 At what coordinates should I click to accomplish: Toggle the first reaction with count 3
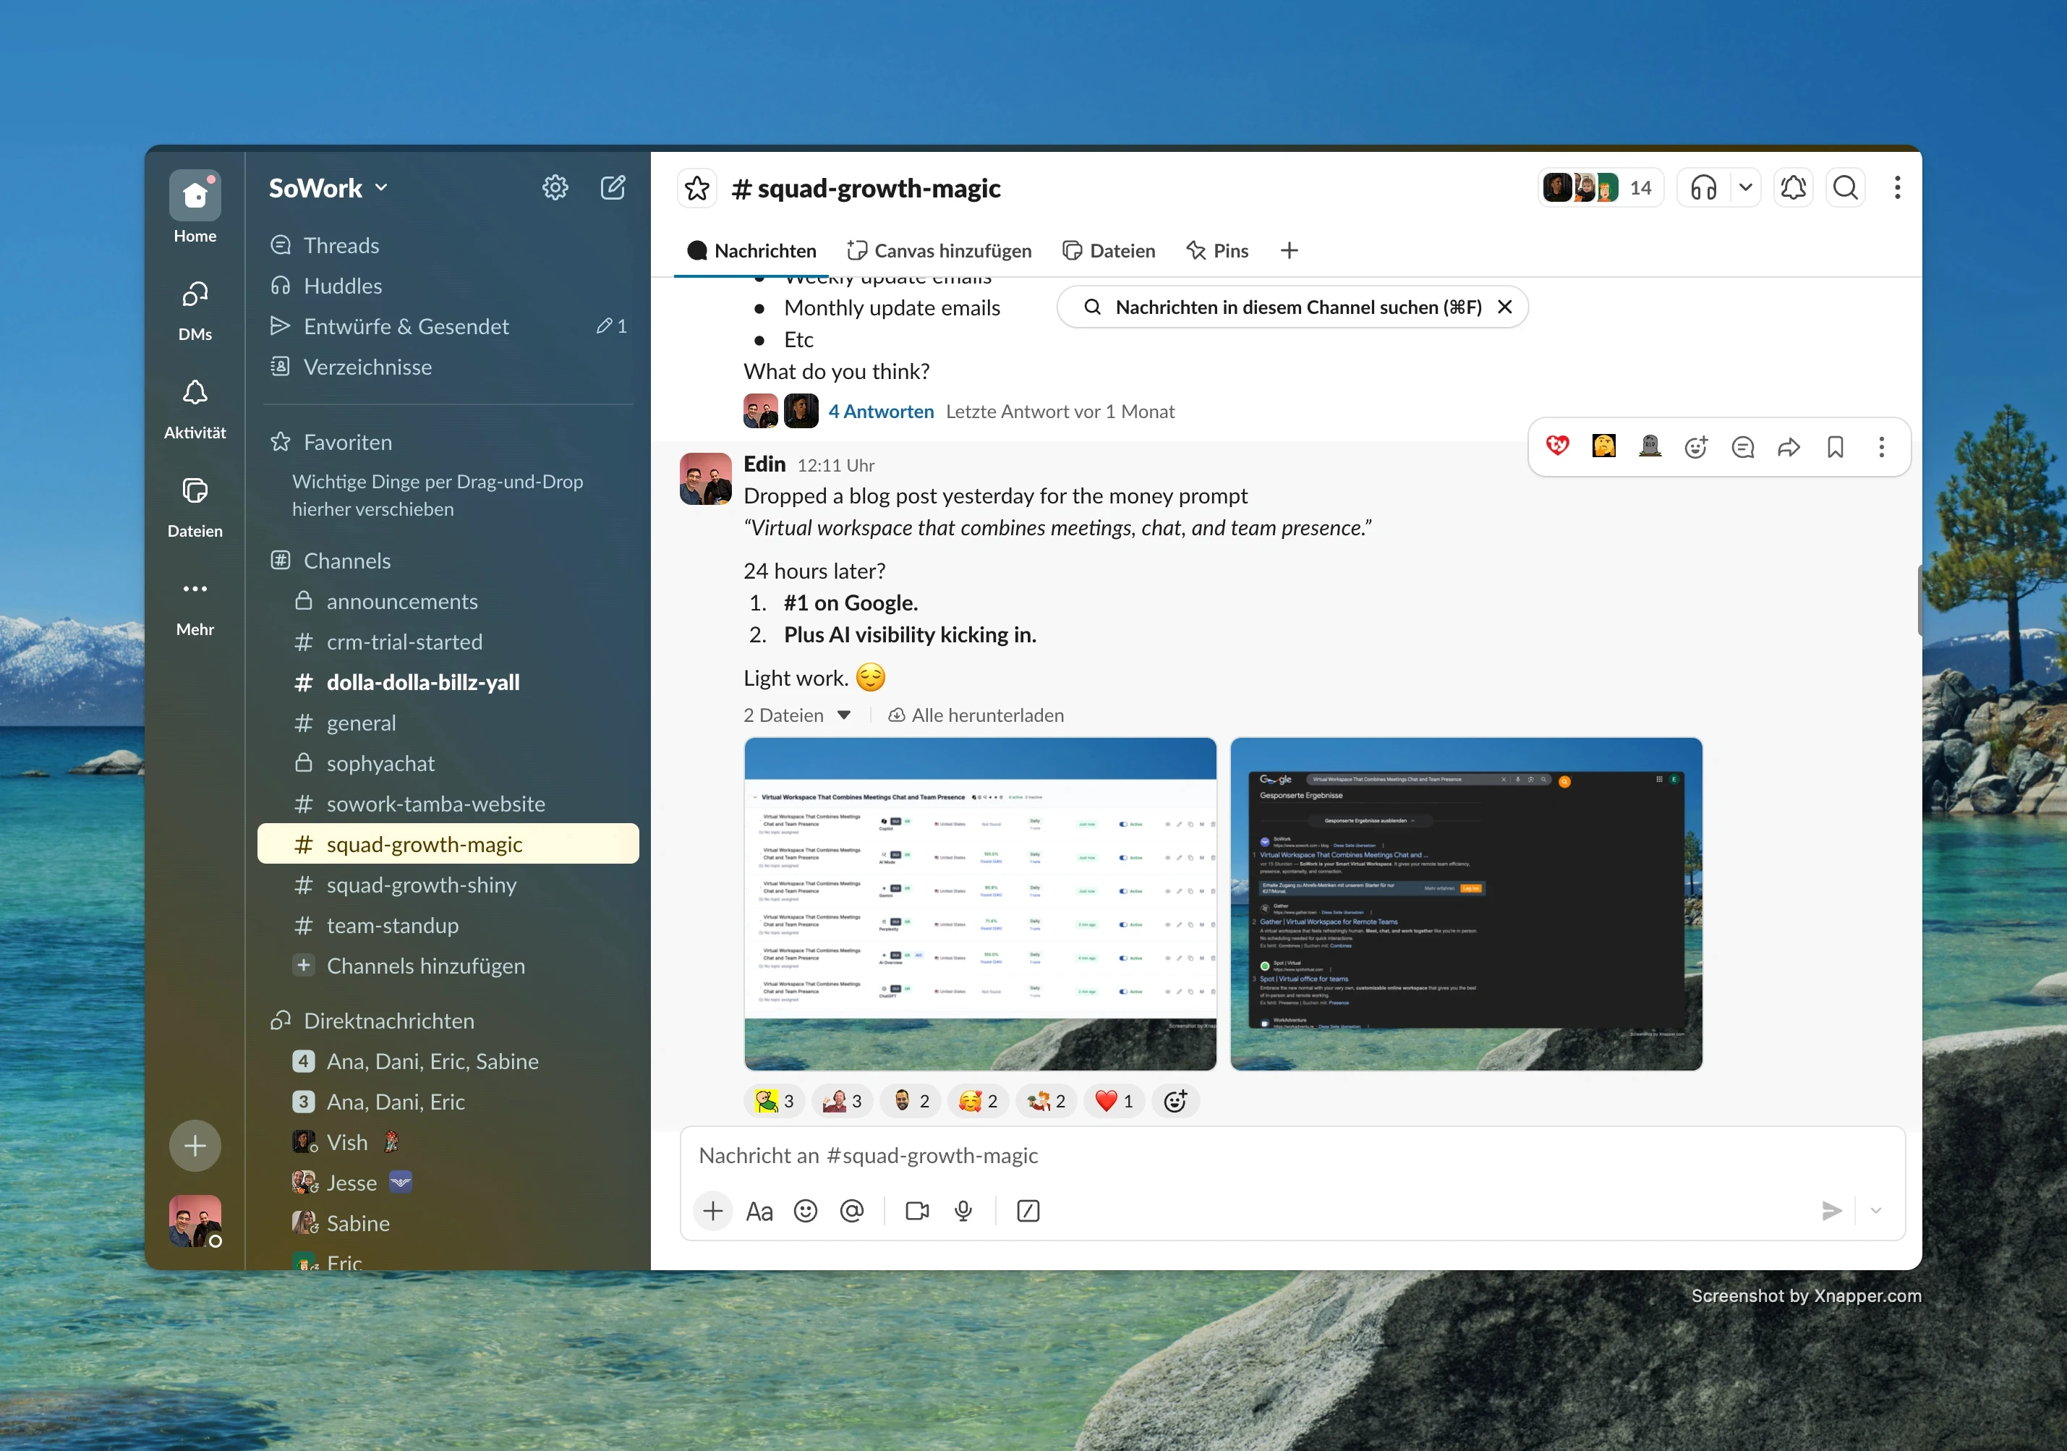[x=775, y=1100]
